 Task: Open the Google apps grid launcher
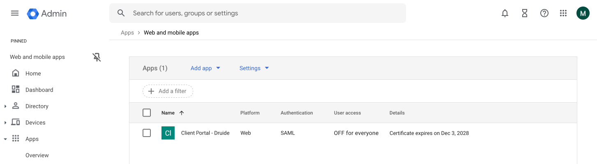(x=563, y=13)
